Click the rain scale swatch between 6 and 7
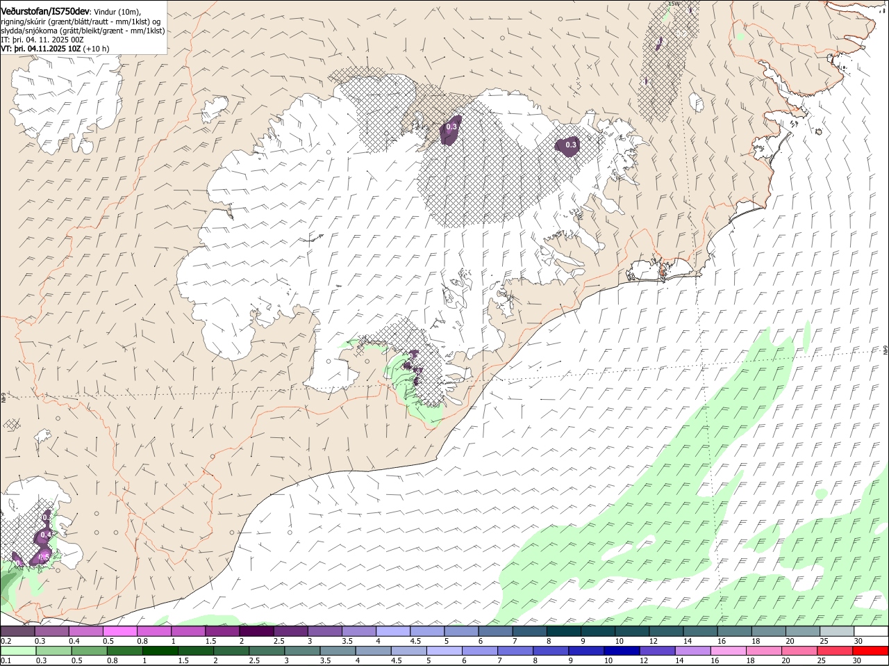 [x=480, y=651]
